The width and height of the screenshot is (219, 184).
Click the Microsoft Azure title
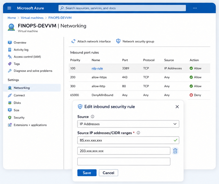pos(30,8)
